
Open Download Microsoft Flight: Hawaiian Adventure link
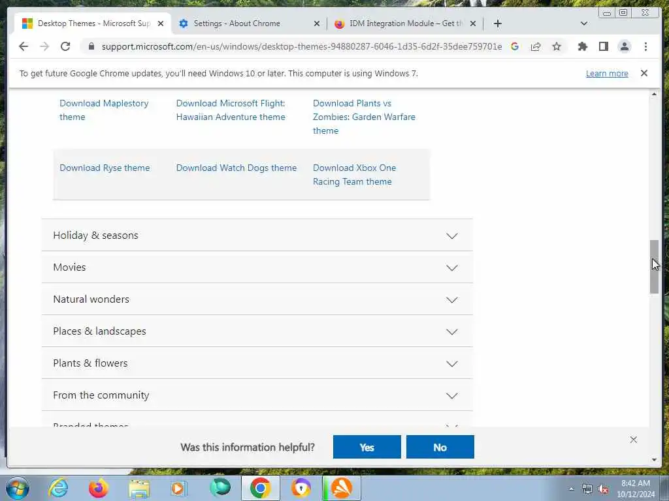(x=231, y=110)
